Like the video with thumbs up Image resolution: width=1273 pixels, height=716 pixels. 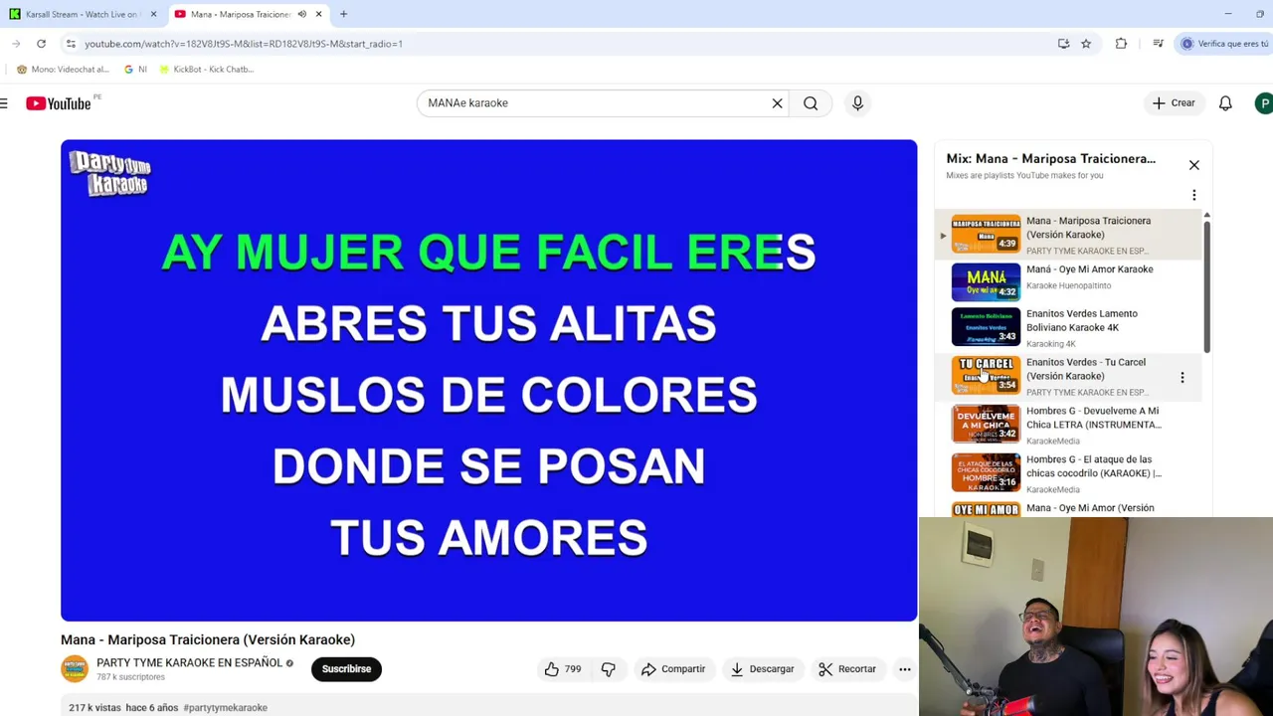pos(562,669)
